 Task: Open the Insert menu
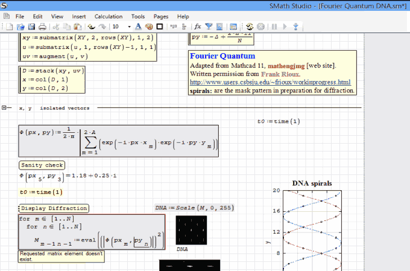tap(78, 16)
